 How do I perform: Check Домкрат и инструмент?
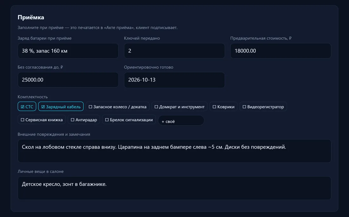tap(179, 107)
